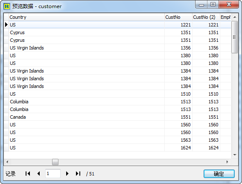
Task: Click the record number input field
Action: (x=53, y=174)
